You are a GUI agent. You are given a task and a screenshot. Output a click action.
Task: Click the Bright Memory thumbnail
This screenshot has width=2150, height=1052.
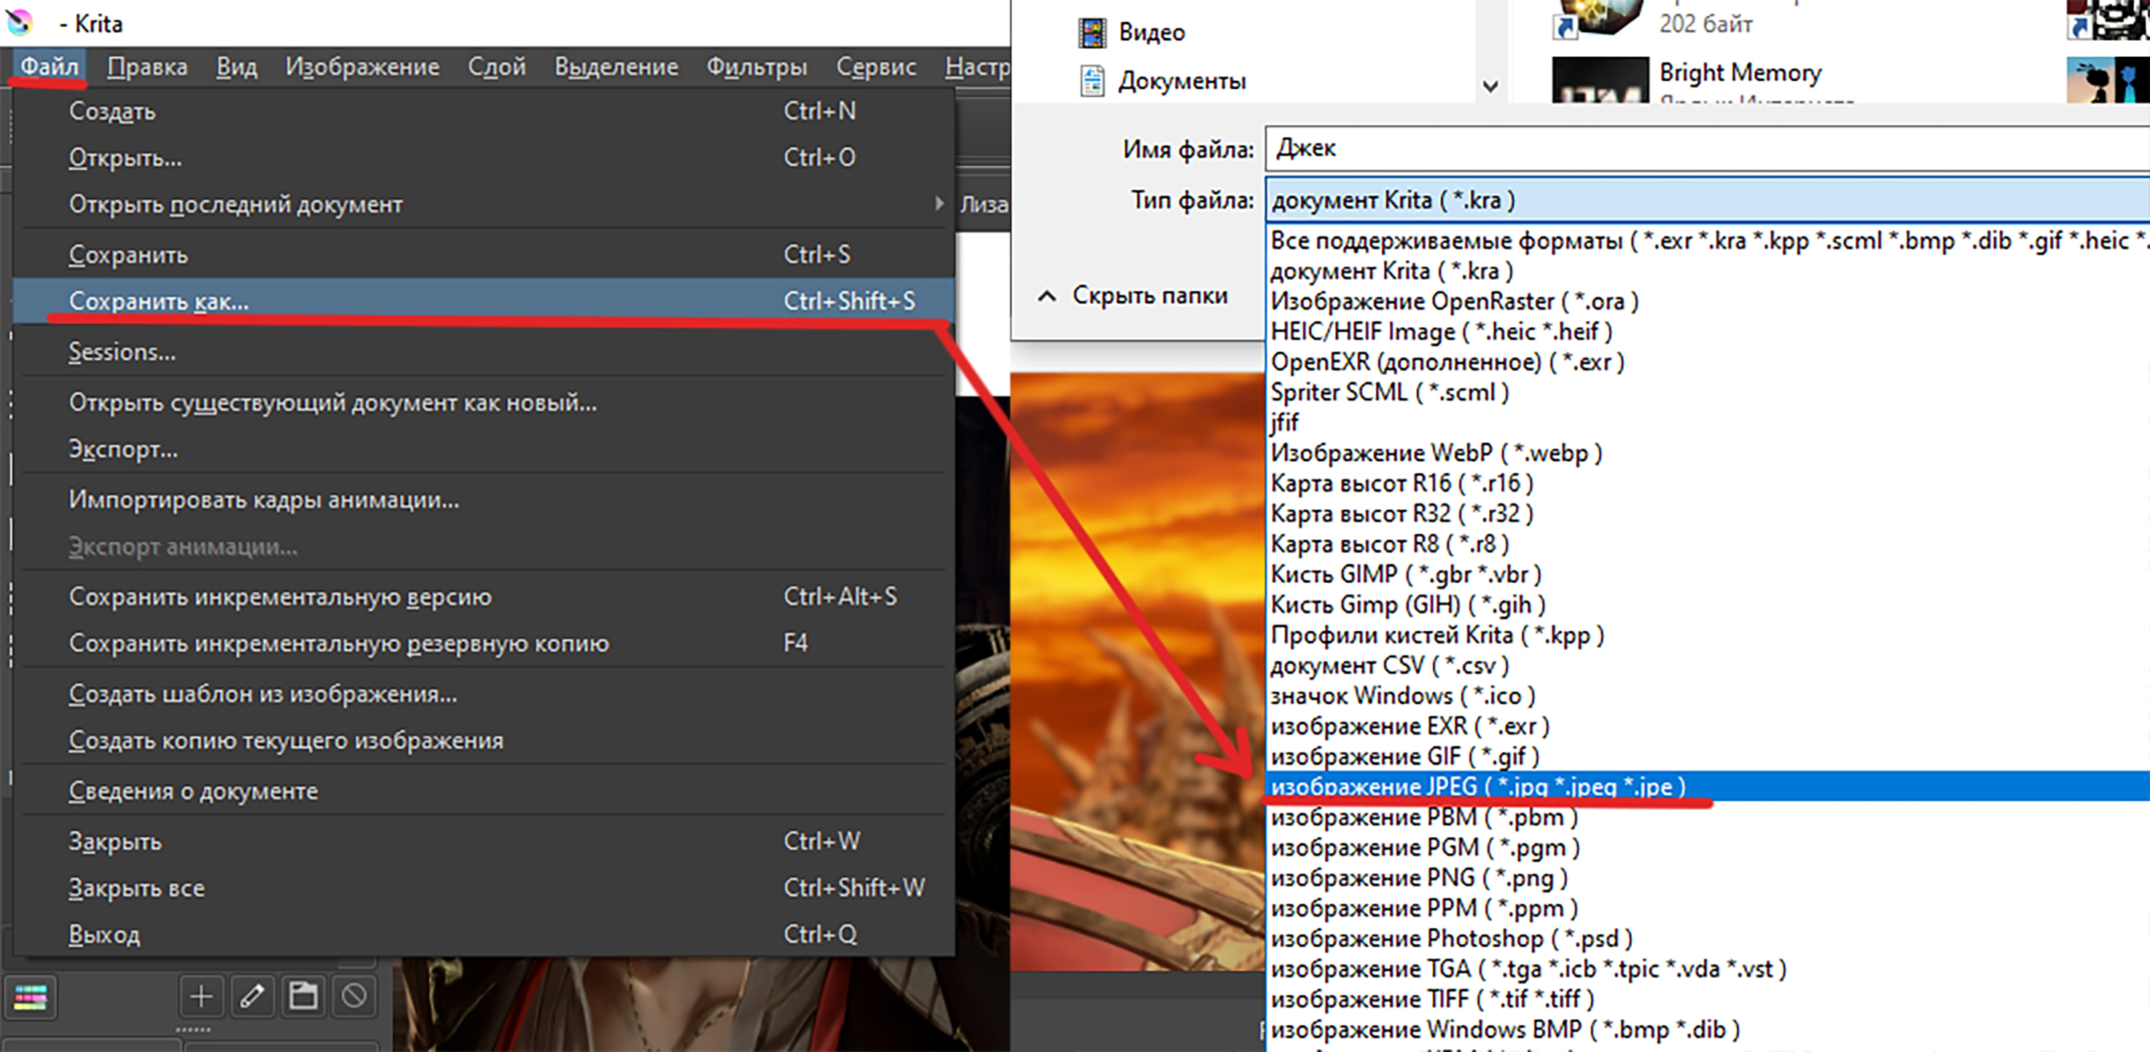point(1599,80)
